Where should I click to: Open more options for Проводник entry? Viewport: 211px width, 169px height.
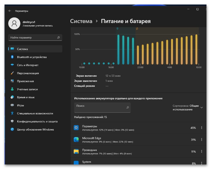pyautogui.click(x=202, y=151)
